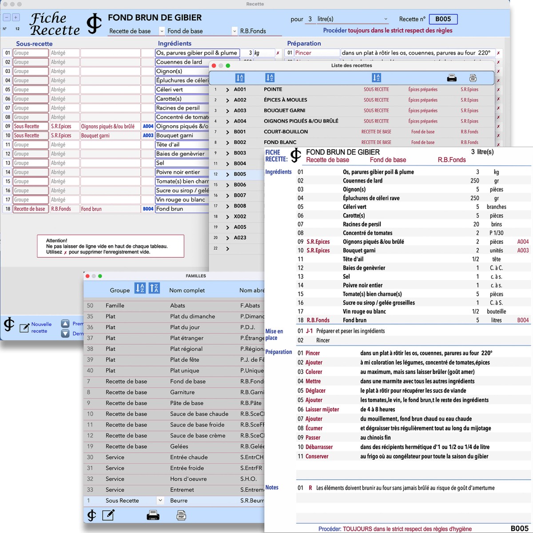The width and height of the screenshot is (533, 533).
Task: Sort recipe list by category column A-Z
Action: point(376,78)
